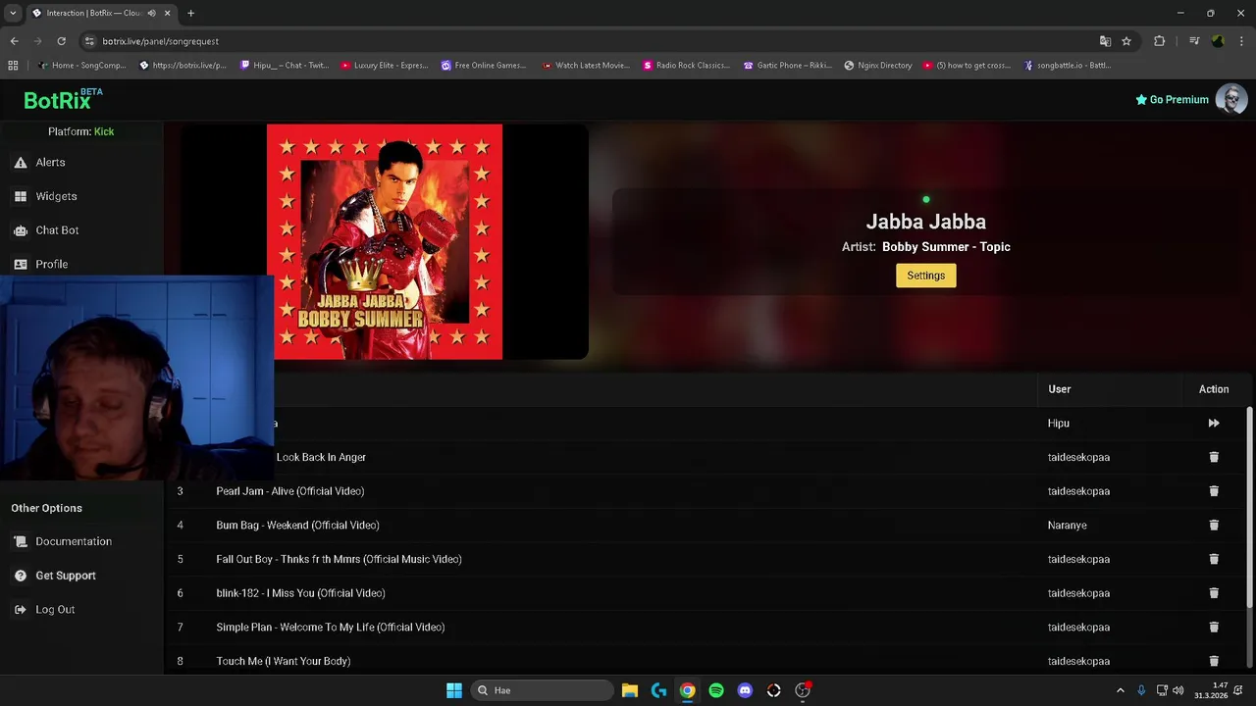Open File Explorer from the taskbar
The height and width of the screenshot is (706, 1256).
(x=630, y=690)
